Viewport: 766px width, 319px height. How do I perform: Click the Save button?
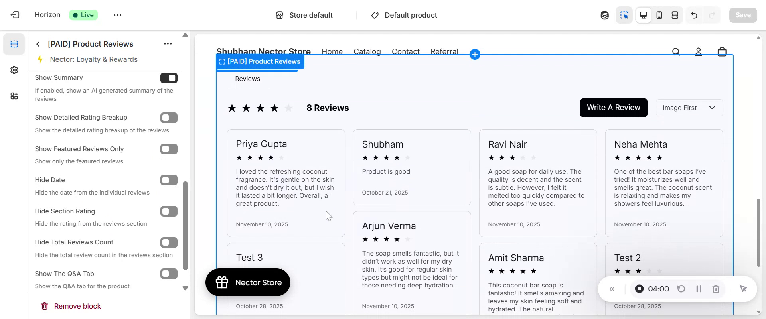(743, 15)
